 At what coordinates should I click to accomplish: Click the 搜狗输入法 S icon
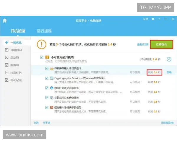[x=52, y=107]
